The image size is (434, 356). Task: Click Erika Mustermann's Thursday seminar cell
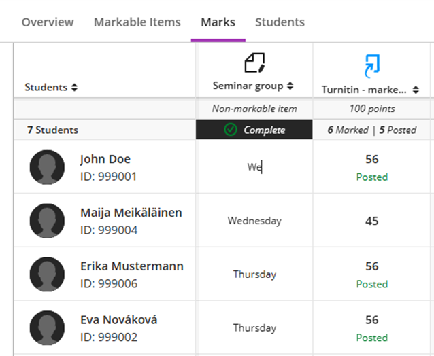(254, 274)
